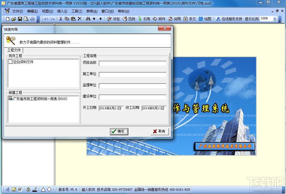Click the 项目名称 input field
This screenshot has width=286, height=194.
[132, 64]
